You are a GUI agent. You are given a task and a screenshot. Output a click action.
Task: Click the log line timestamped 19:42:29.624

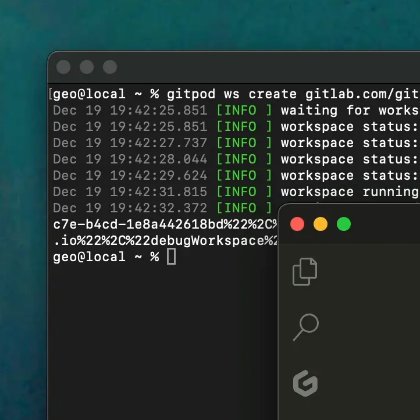click(x=236, y=176)
